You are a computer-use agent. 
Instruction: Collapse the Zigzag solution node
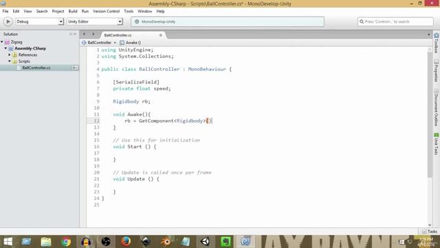click(2, 42)
